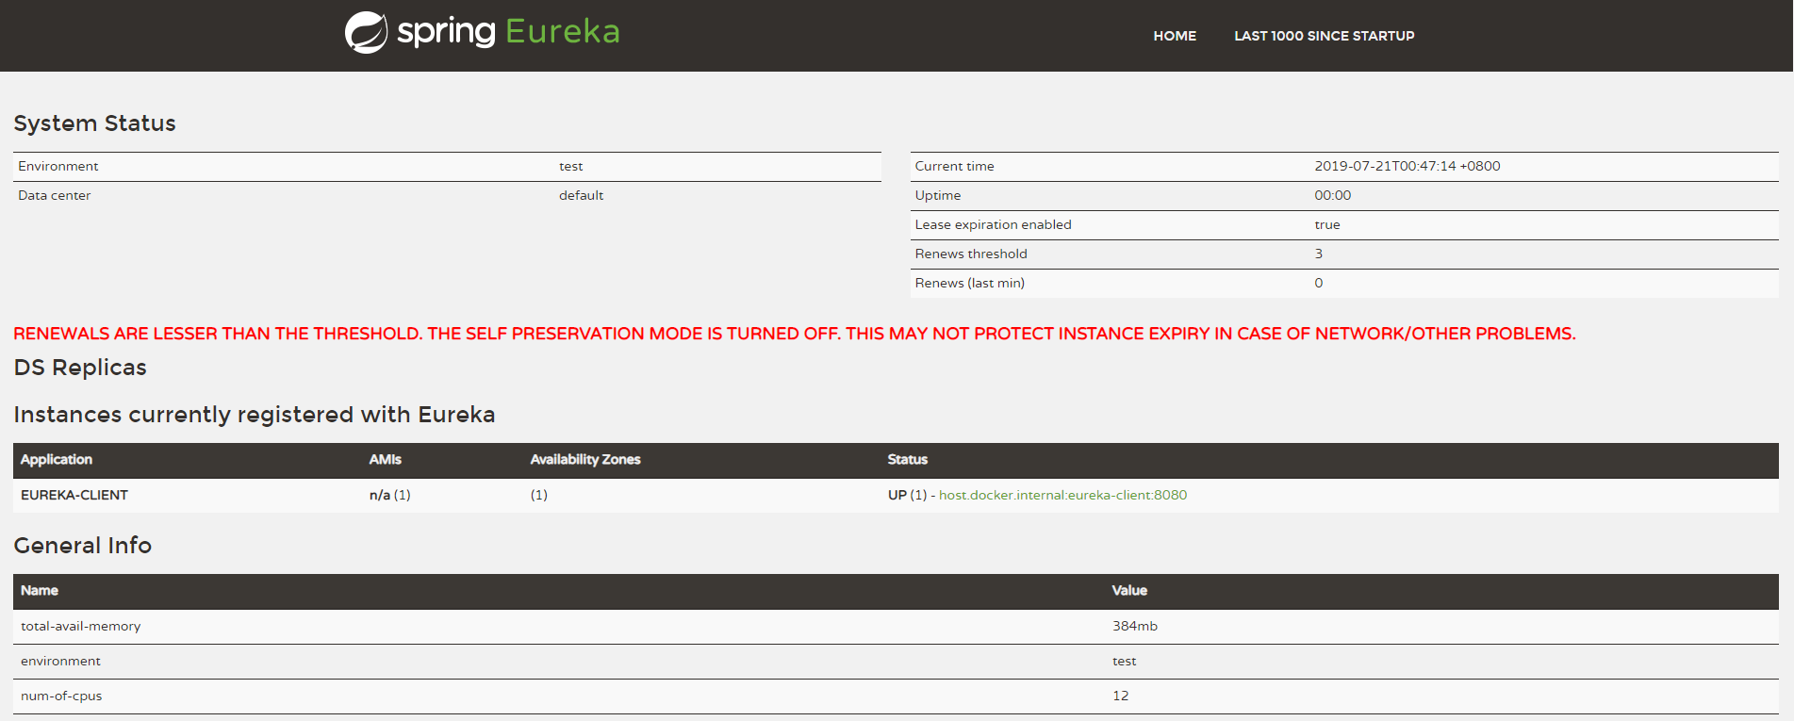The height and width of the screenshot is (721, 1794).
Task: Select the 'environment' row name in General Info
Action: tap(60, 661)
